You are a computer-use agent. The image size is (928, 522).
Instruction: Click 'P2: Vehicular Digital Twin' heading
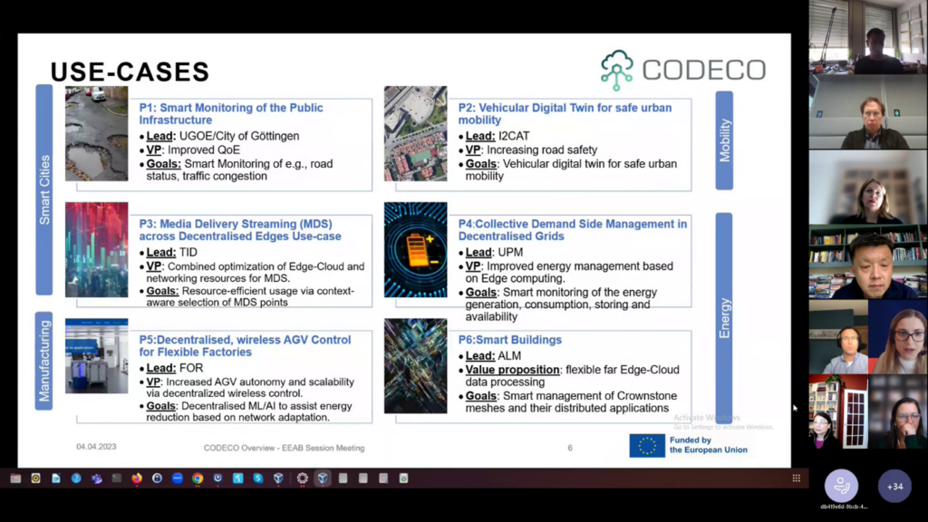(565, 113)
